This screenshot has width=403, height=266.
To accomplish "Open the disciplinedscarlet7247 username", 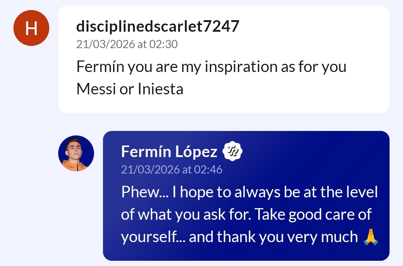I will 157,26.
